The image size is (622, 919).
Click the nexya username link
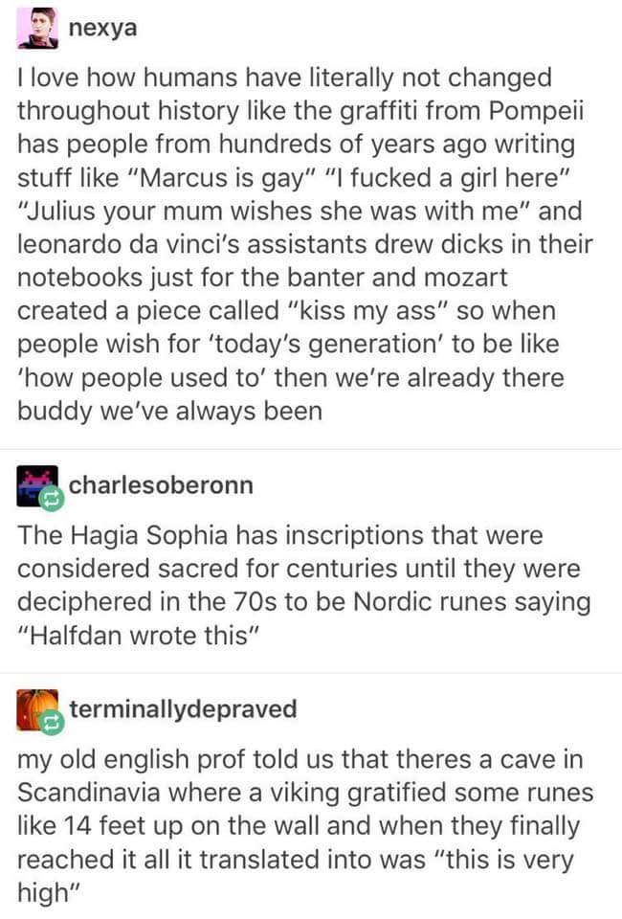coord(103,28)
